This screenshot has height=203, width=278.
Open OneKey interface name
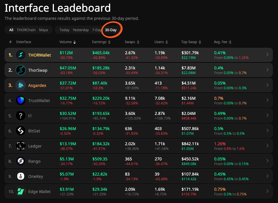[36, 176]
